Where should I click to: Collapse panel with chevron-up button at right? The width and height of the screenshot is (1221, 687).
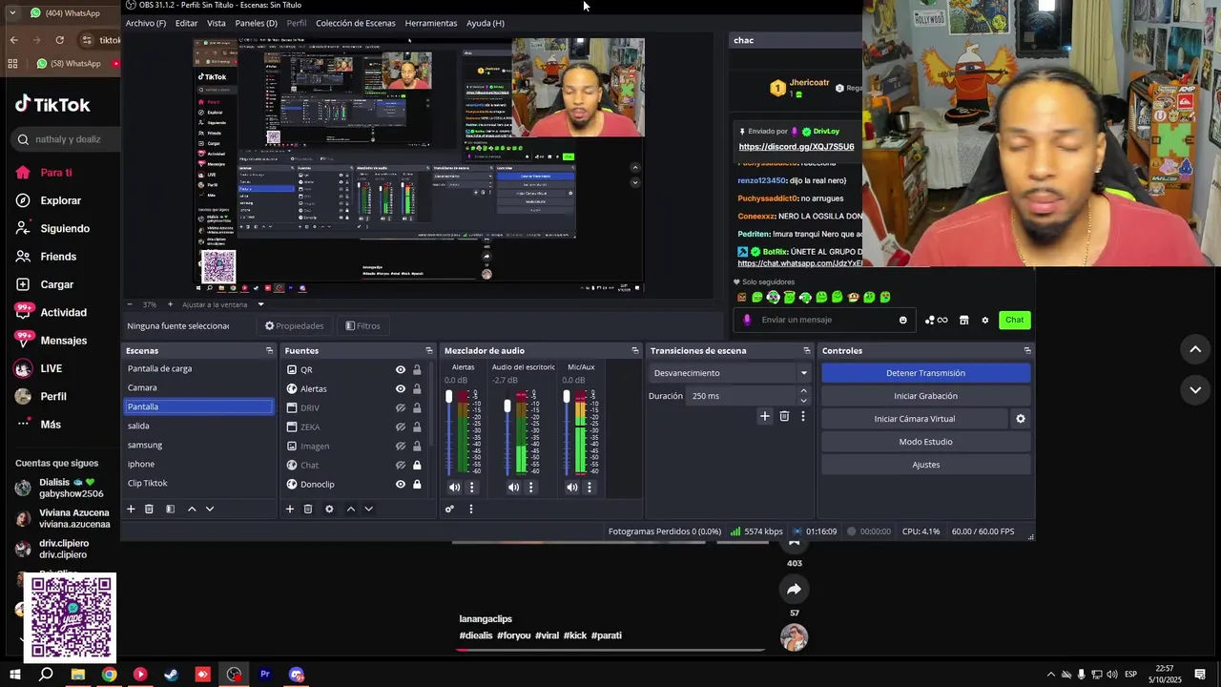coord(1195,350)
